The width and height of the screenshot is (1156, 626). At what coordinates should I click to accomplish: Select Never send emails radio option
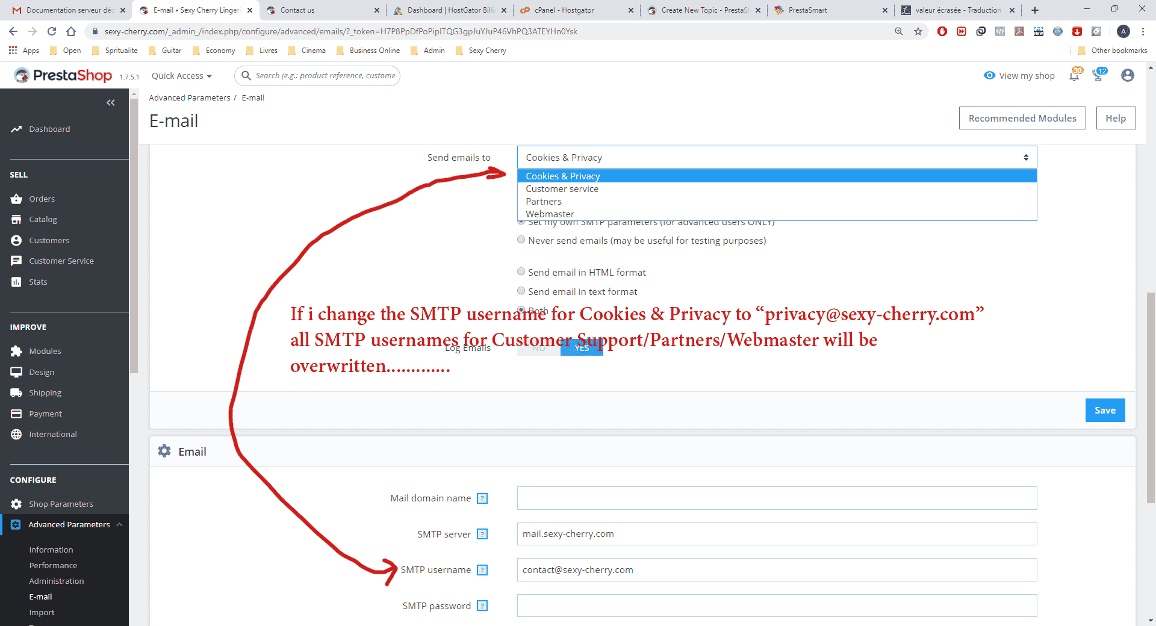pyautogui.click(x=521, y=240)
